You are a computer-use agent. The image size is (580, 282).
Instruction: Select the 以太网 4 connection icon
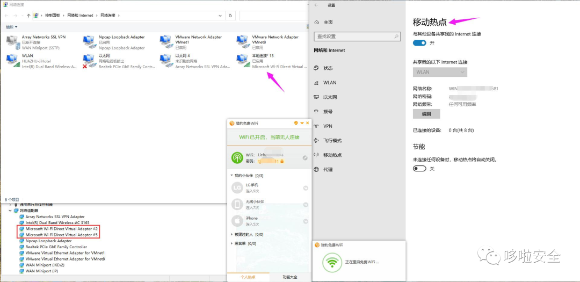coord(167,61)
